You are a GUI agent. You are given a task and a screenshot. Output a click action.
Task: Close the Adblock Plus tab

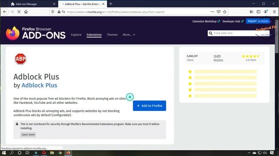tap(103, 4)
